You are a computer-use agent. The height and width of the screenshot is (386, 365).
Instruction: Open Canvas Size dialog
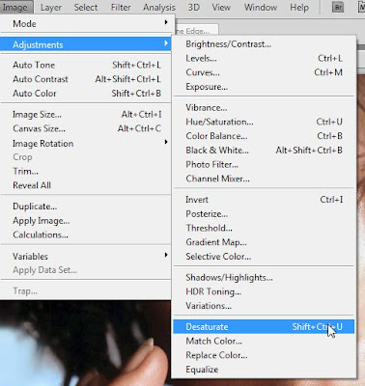[x=86, y=128]
